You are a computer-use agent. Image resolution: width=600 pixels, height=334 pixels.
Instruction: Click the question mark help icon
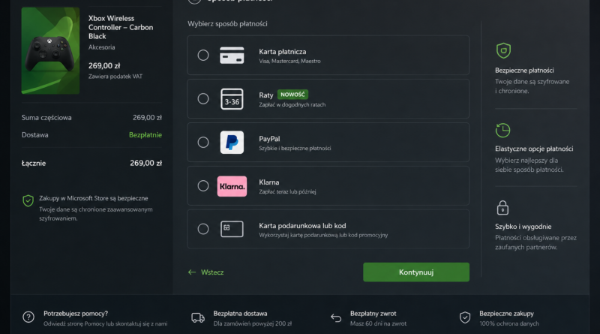(x=28, y=317)
